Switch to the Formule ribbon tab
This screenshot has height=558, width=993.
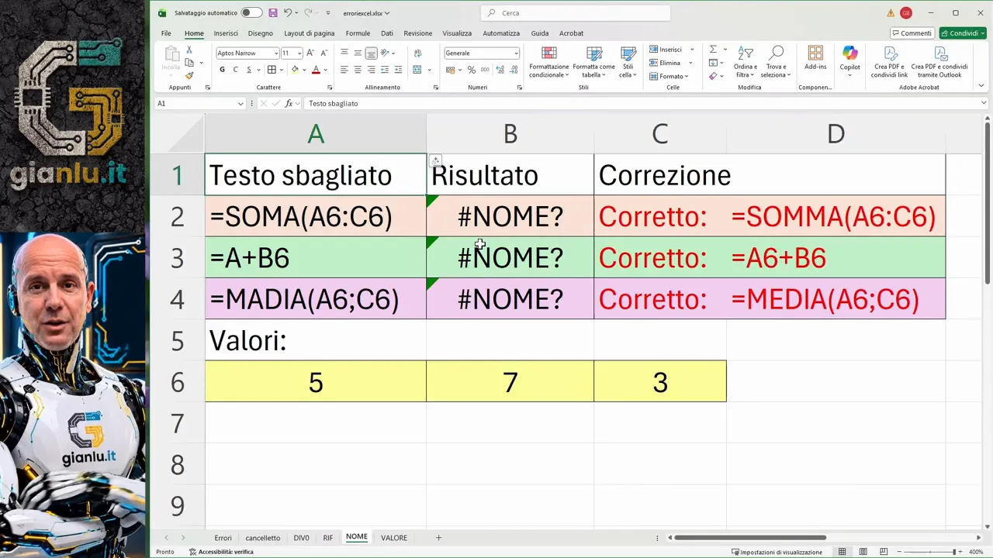click(358, 33)
